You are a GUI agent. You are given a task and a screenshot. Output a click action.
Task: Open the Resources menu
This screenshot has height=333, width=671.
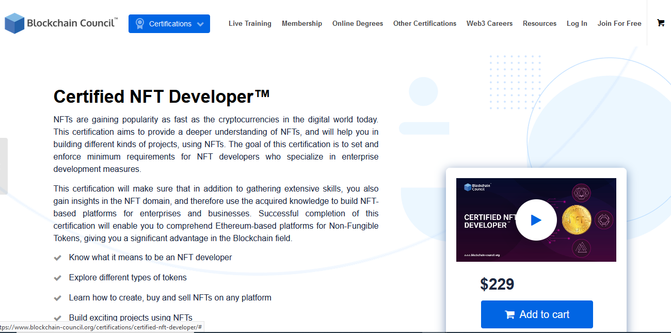click(539, 23)
